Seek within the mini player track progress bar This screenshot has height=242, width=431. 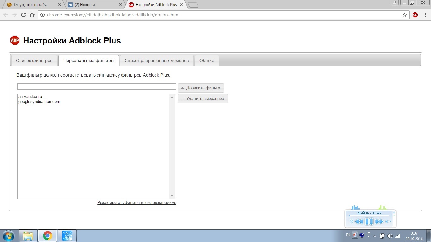click(369, 216)
